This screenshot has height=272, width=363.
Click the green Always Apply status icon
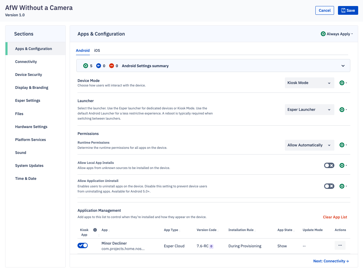(x=323, y=34)
